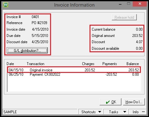The height and width of the screenshot is (117, 149).
Task: Expand the Shortcuts dropdown menu
Action: pos(90,112)
